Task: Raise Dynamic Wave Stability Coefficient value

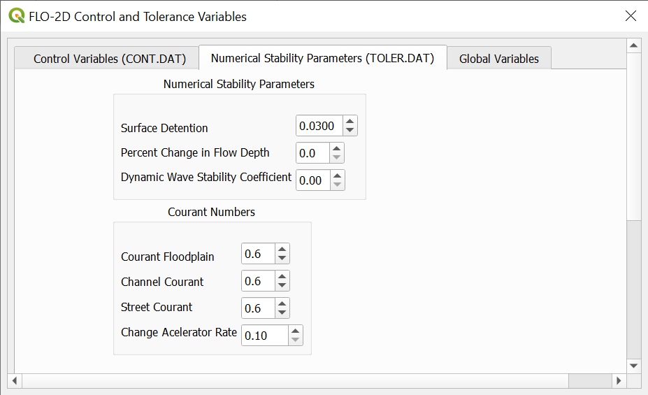Action: click(x=337, y=175)
